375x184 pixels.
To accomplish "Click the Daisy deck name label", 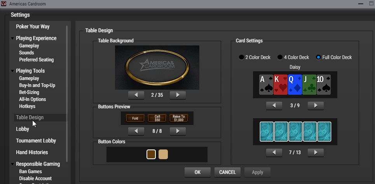I will [295, 68].
